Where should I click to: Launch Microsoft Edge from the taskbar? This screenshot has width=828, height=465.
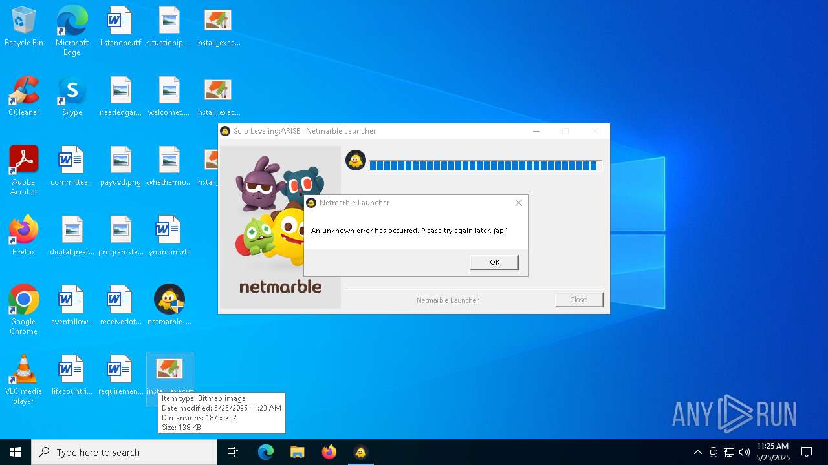[x=266, y=452]
